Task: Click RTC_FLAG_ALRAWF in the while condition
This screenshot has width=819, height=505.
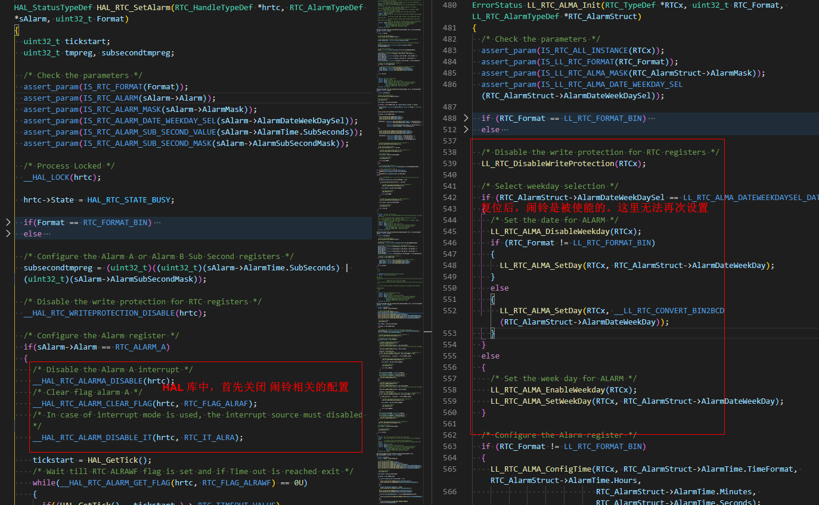Action: [237, 483]
